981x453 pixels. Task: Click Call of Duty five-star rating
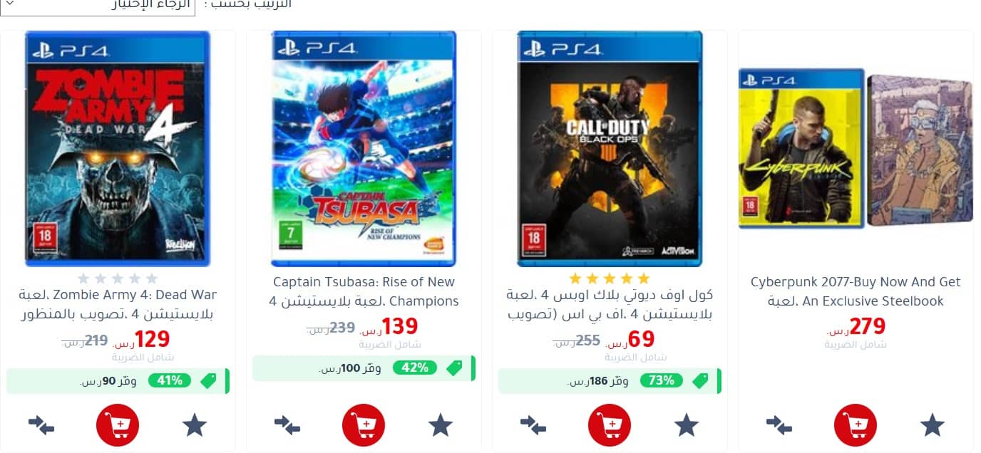[610, 278]
